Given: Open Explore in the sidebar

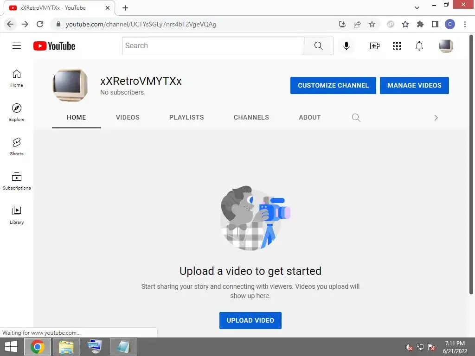Looking at the screenshot, I should (17, 112).
